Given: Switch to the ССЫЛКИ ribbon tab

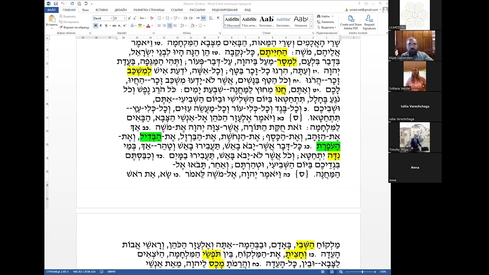Looking at the screenshot, I should pyautogui.click(x=177, y=10).
